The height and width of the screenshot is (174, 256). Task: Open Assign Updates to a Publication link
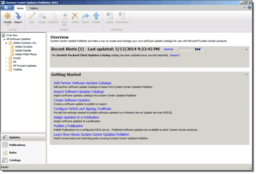tap(76, 117)
